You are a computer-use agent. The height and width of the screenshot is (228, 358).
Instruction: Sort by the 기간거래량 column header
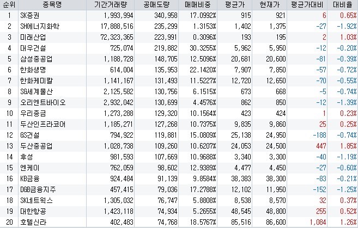click(111, 4)
